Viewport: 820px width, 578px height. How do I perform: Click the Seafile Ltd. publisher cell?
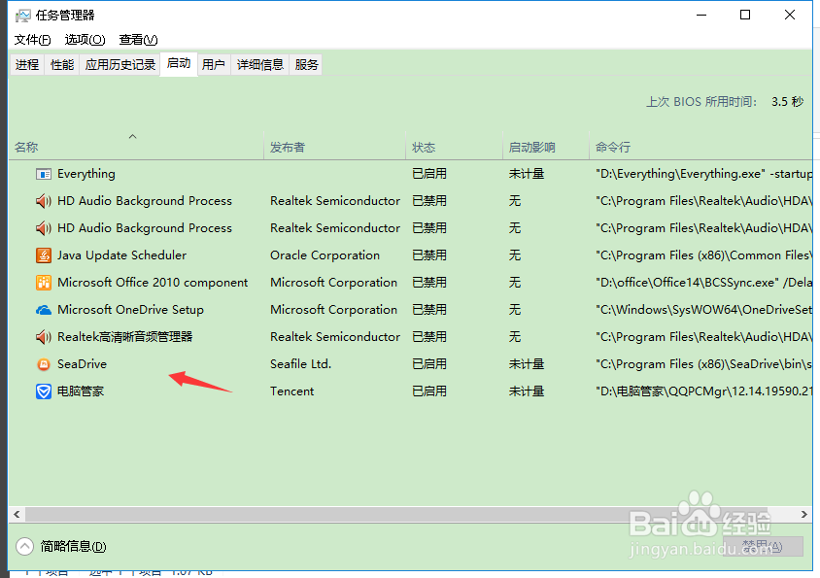301,364
